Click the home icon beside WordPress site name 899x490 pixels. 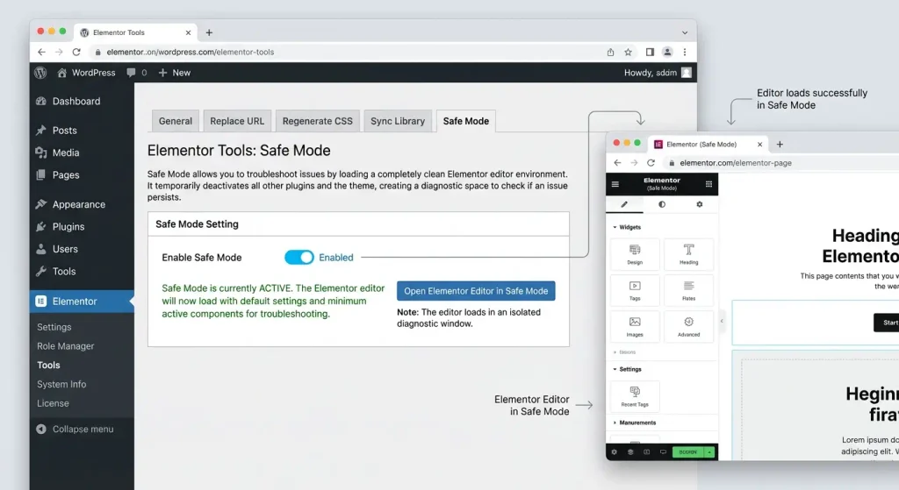point(62,73)
